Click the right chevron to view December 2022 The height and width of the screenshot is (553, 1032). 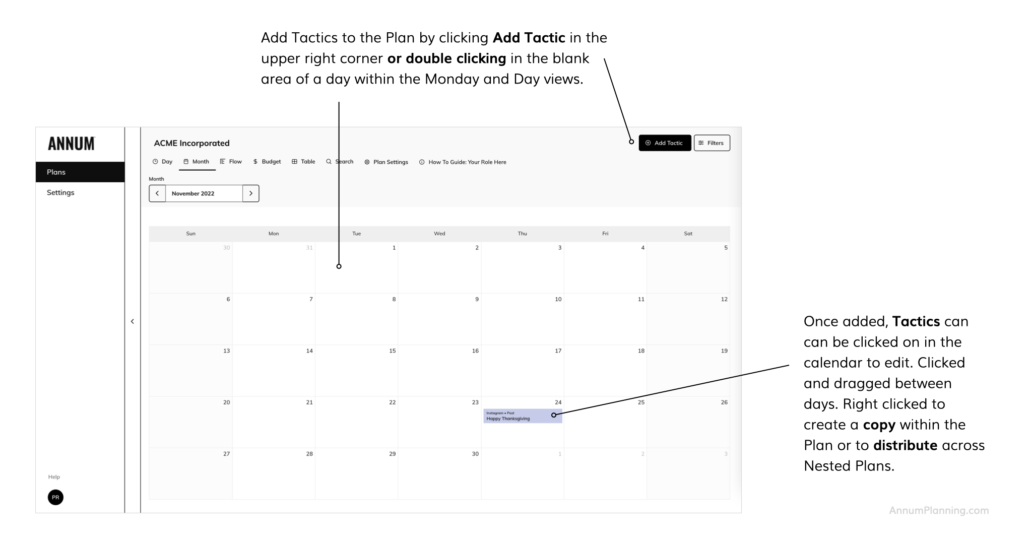point(250,193)
